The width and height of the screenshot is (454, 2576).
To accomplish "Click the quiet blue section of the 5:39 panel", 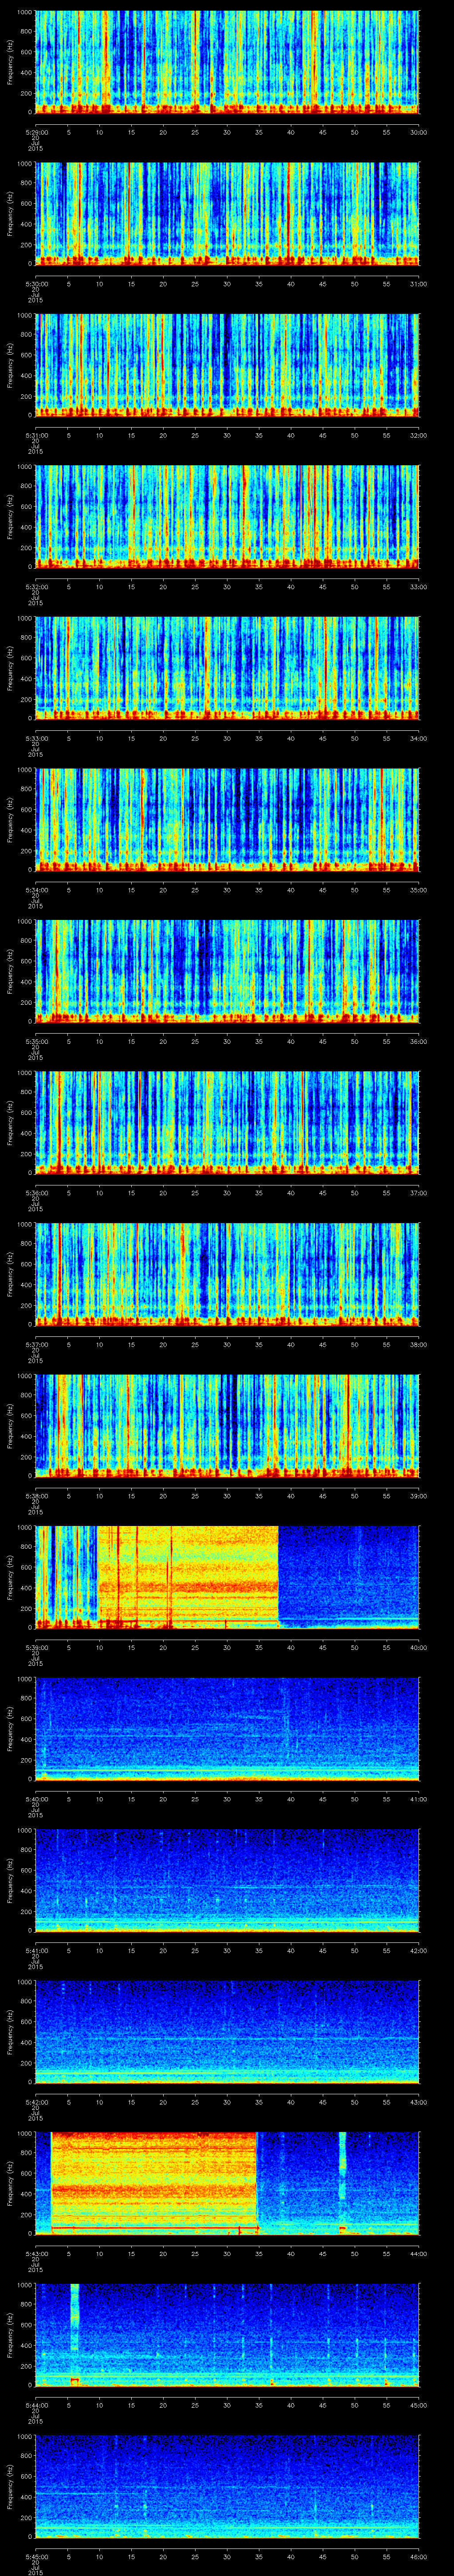I will (348, 1577).
